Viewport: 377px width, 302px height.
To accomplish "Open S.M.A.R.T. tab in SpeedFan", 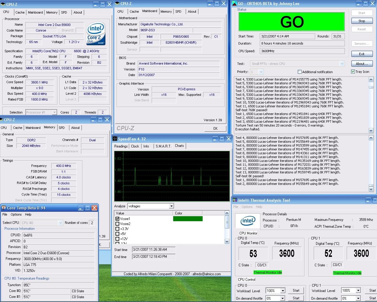I will click(163, 146).
